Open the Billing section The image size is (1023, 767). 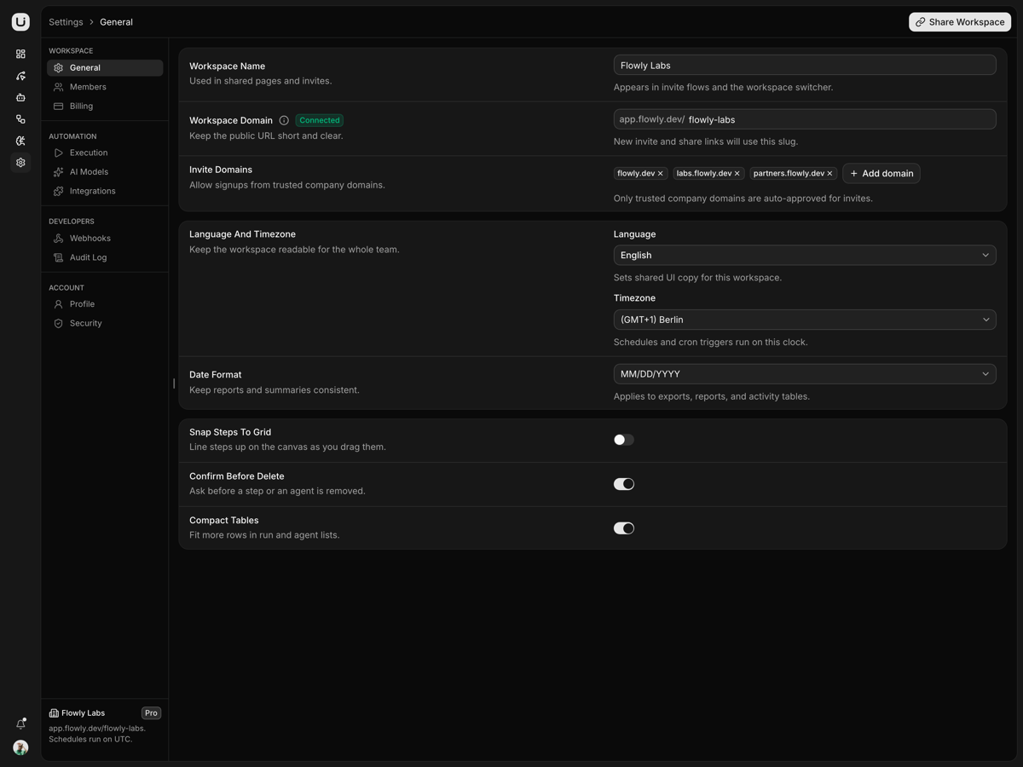point(105,107)
